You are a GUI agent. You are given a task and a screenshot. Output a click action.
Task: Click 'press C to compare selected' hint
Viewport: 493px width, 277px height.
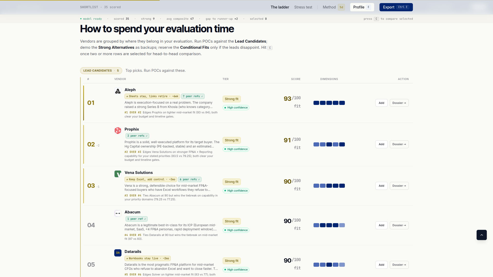388,19
